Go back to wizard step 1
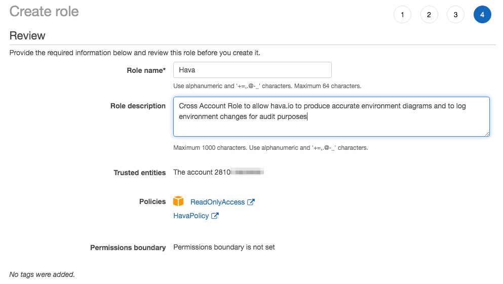Image resolution: width=503 pixels, height=284 pixels. (402, 14)
